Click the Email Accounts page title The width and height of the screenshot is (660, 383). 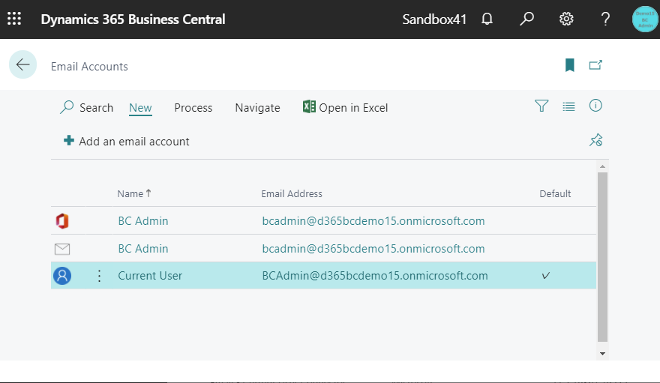point(89,67)
